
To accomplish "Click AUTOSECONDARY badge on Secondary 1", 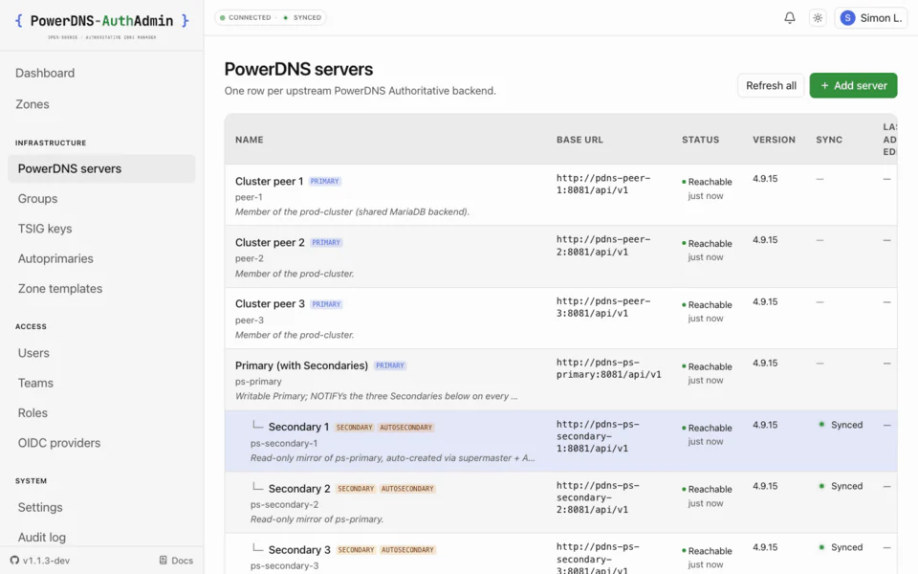I will coord(405,428).
